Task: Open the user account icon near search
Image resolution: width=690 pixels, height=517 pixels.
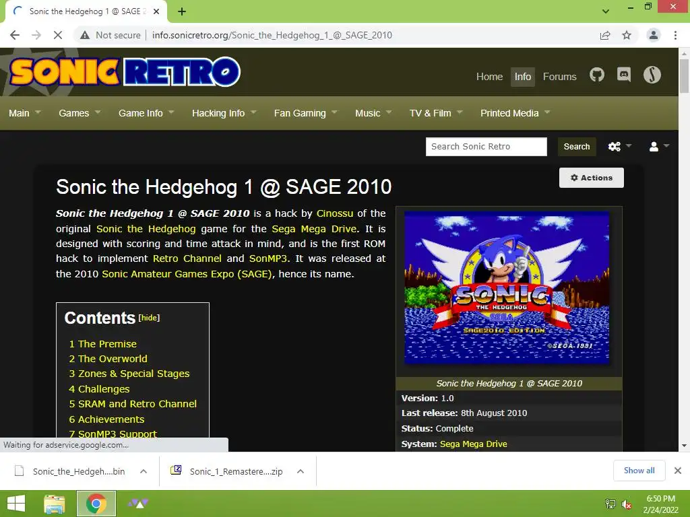Action: [x=654, y=146]
